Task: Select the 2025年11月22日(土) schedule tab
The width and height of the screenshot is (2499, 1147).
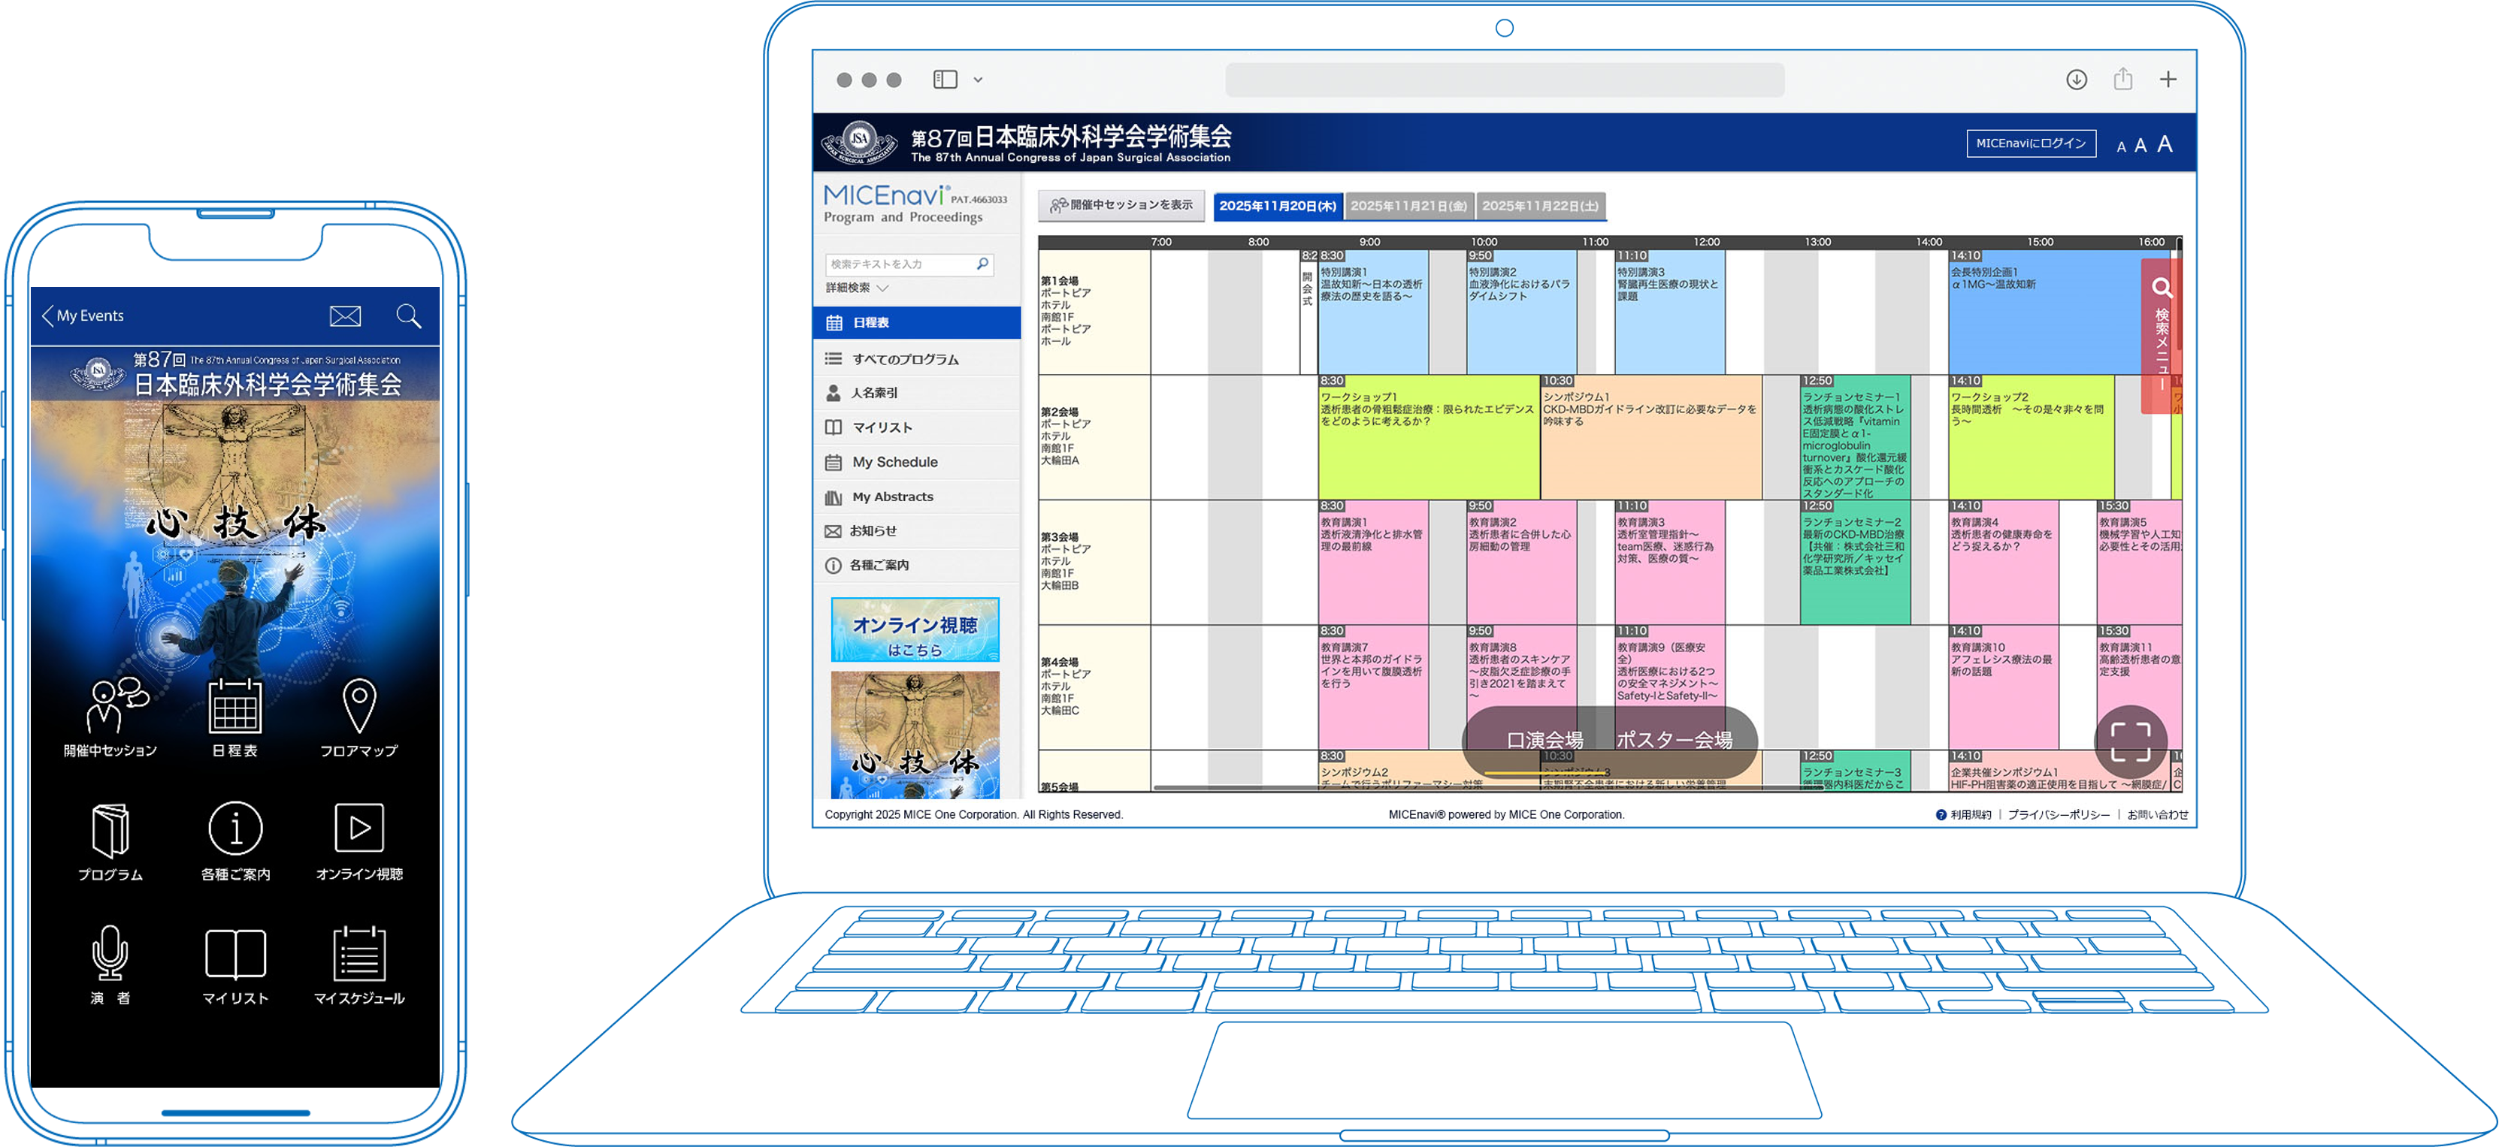Action: (x=1541, y=206)
